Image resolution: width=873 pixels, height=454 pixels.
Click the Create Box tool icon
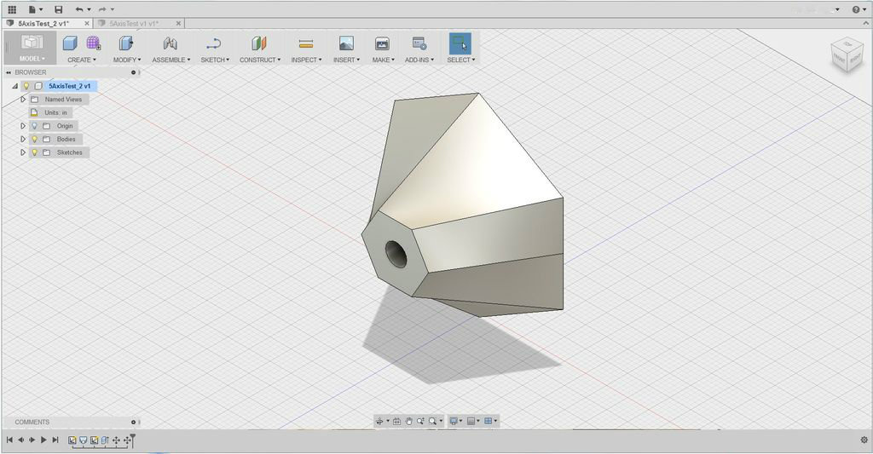click(70, 43)
